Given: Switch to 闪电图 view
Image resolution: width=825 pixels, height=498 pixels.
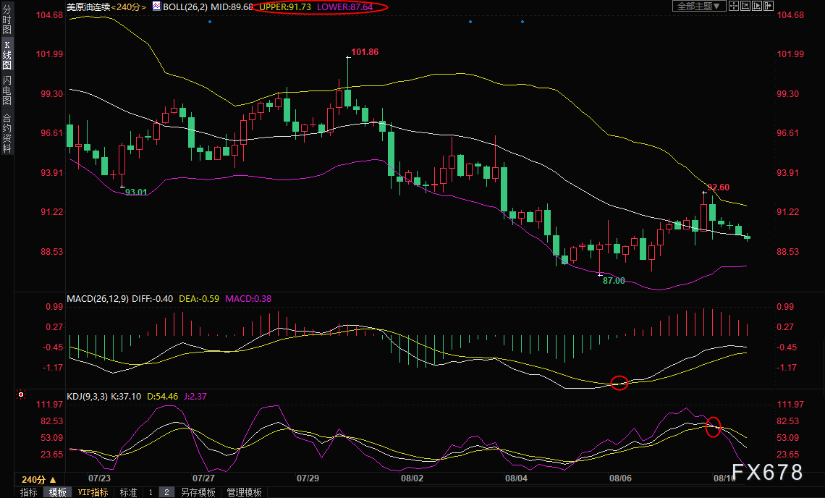Looking at the screenshot, I should pos(7,90).
